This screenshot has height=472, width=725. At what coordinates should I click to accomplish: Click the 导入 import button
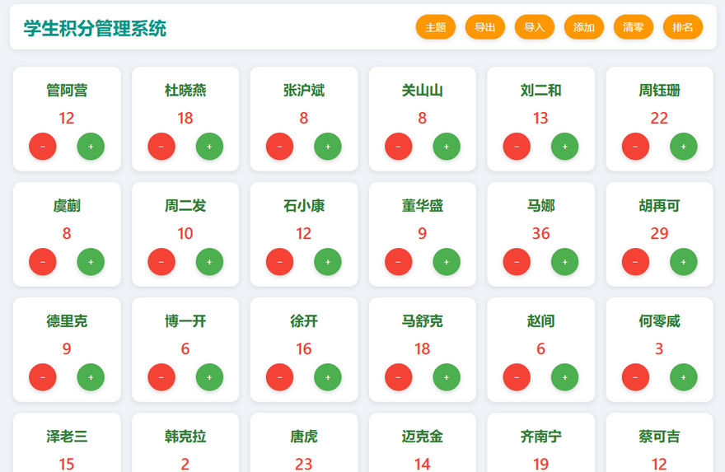coord(534,27)
